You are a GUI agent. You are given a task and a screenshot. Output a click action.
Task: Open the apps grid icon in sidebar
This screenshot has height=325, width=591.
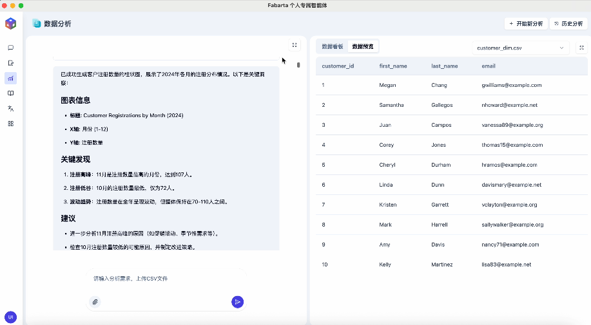tap(10, 124)
